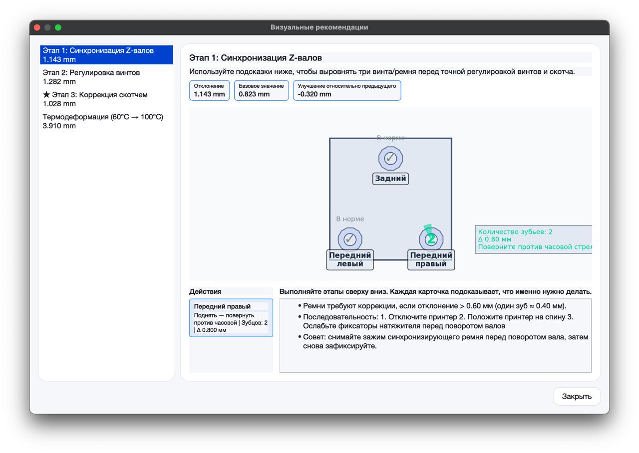Click the Улучшение относительно предыдущего box
639x453 pixels.
click(x=346, y=90)
